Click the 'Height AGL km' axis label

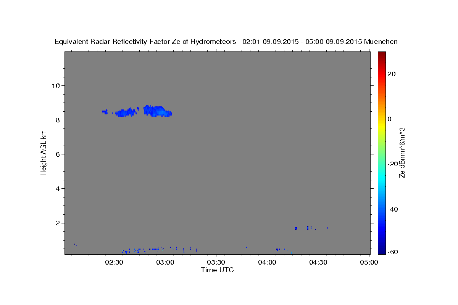click(x=44, y=152)
